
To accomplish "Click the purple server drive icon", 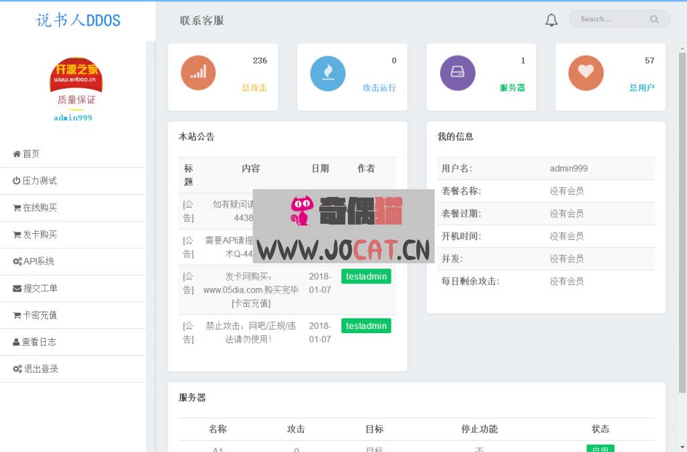I will 458,73.
